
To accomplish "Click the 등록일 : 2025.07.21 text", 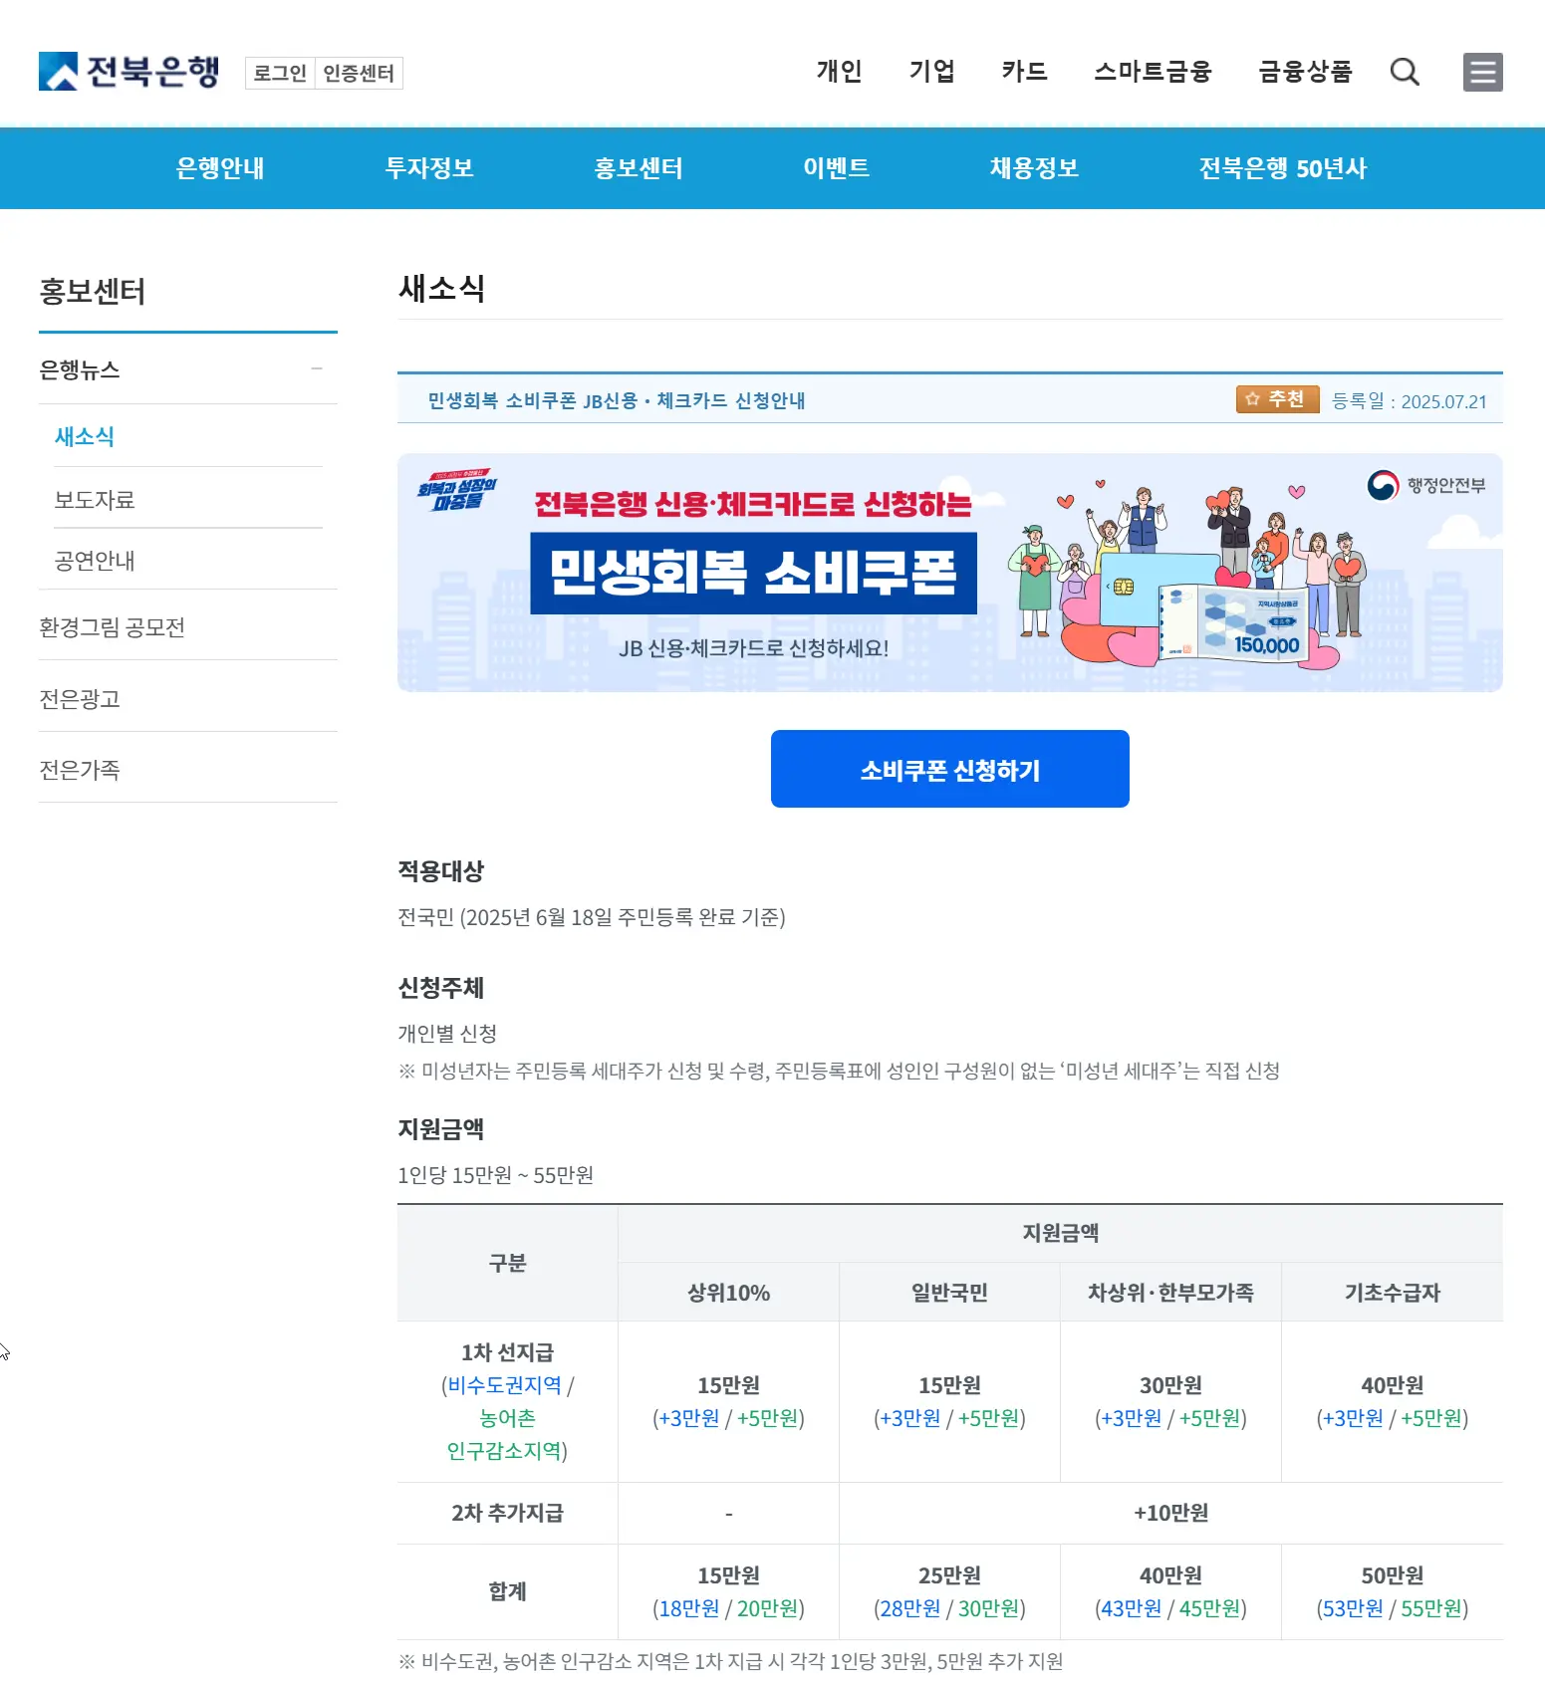I will pyautogui.click(x=1410, y=400).
